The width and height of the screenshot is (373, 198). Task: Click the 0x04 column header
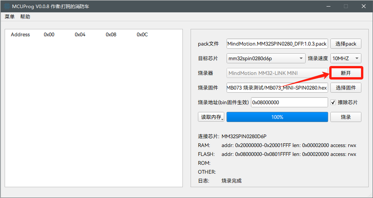pyautogui.click(x=80, y=35)
